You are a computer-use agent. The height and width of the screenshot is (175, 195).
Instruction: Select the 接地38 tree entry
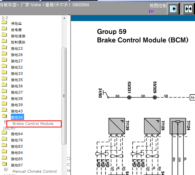click(17, 99)
